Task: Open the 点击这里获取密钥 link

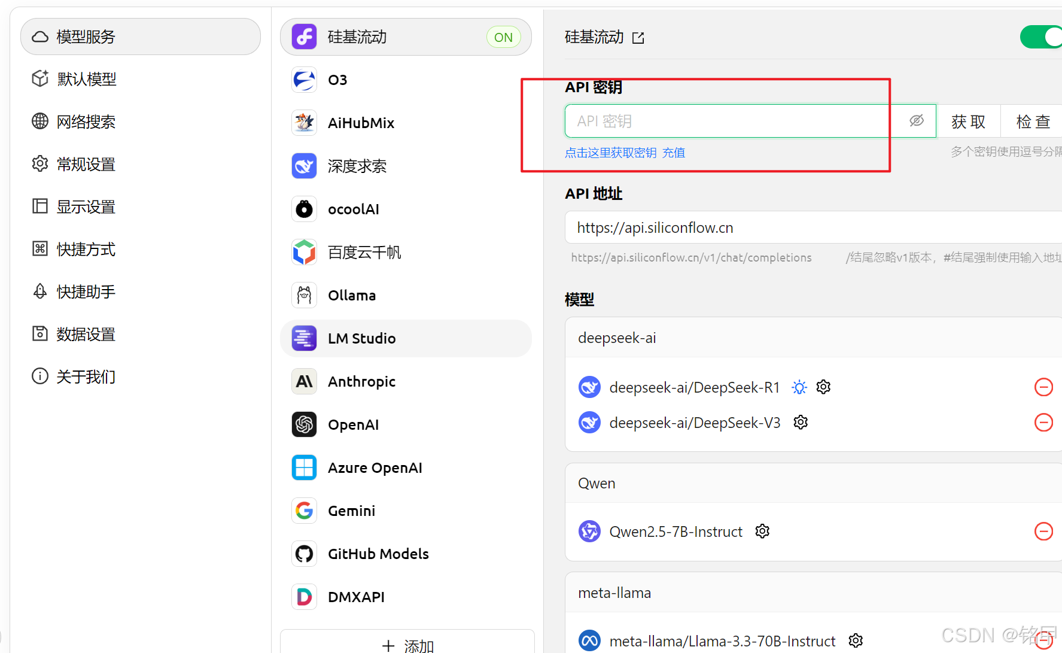Action: 611,153
